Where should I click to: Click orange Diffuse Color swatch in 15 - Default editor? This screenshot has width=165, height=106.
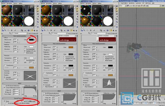[71, 47]
